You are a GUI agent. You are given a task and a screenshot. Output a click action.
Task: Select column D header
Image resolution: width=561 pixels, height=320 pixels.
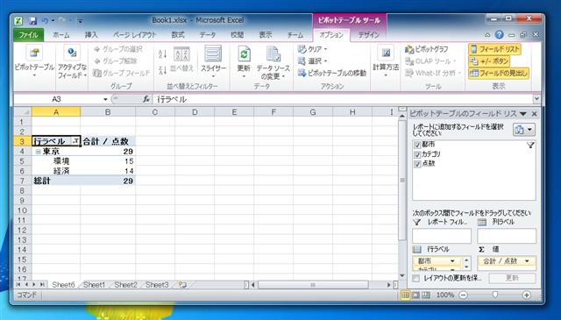coord(195,112)
